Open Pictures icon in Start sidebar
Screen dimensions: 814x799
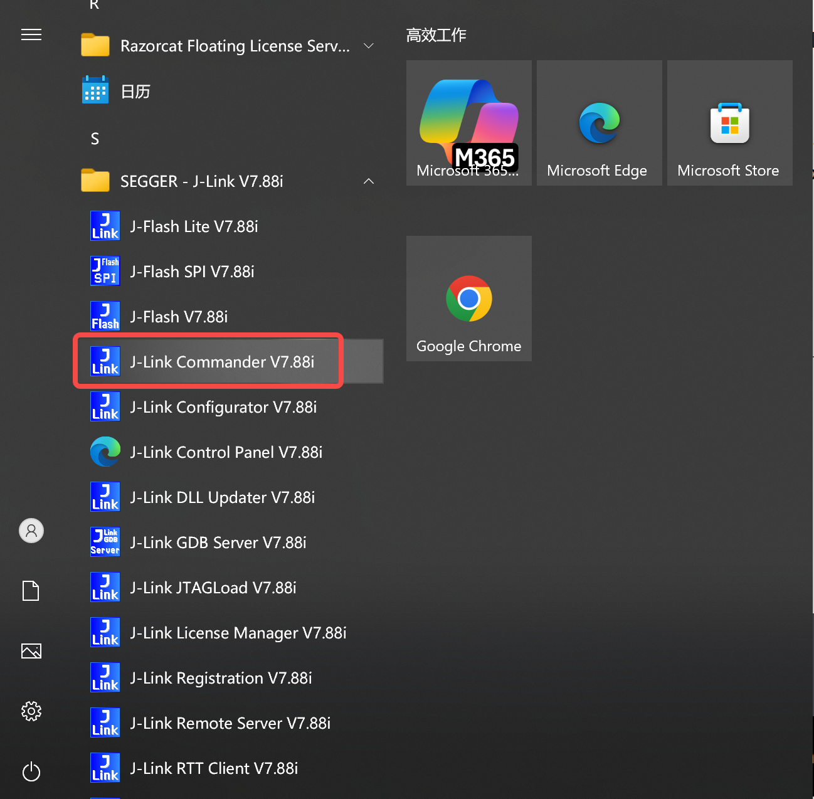[31, 651]
